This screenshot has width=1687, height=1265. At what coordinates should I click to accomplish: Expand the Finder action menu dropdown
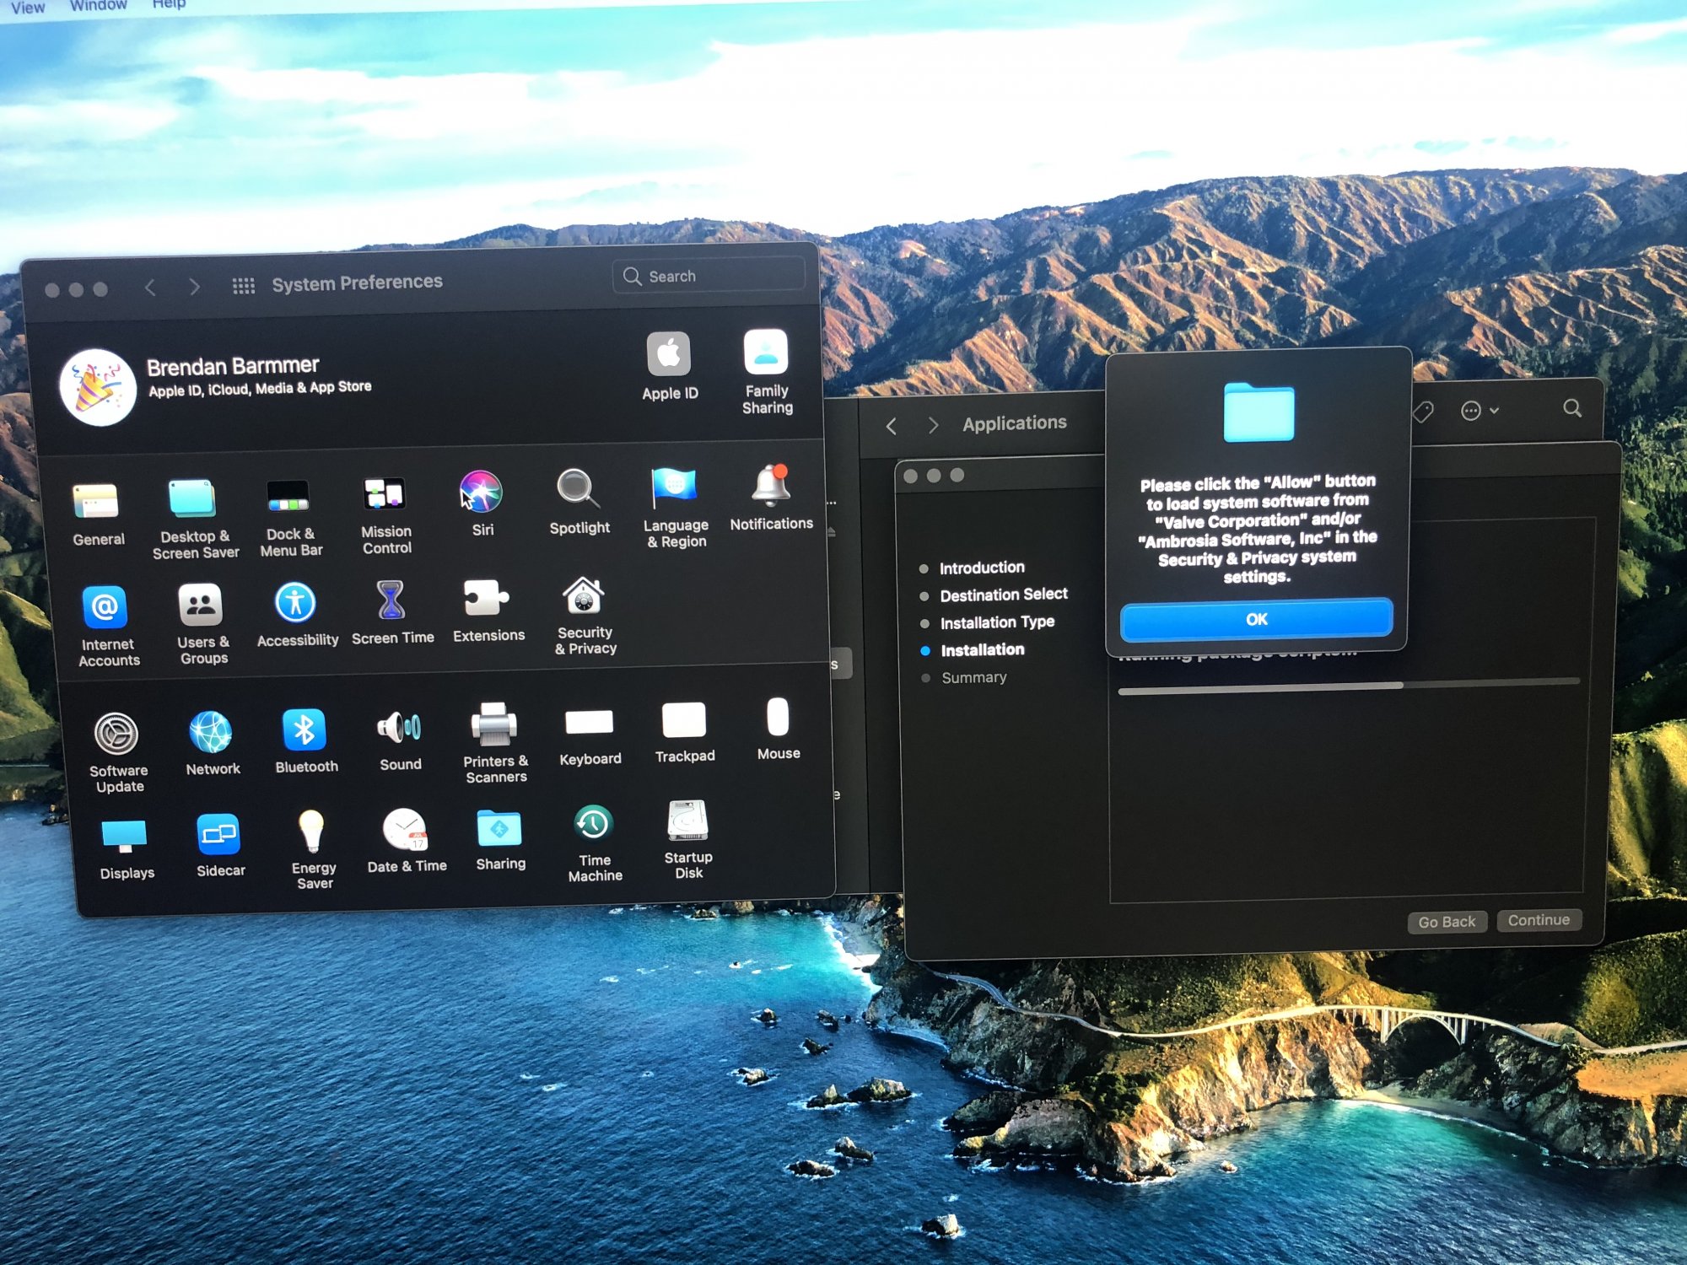[x=1479, y=411]
